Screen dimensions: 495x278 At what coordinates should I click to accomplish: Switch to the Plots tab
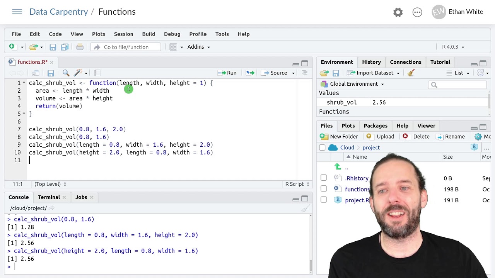[x=348, y=125]
